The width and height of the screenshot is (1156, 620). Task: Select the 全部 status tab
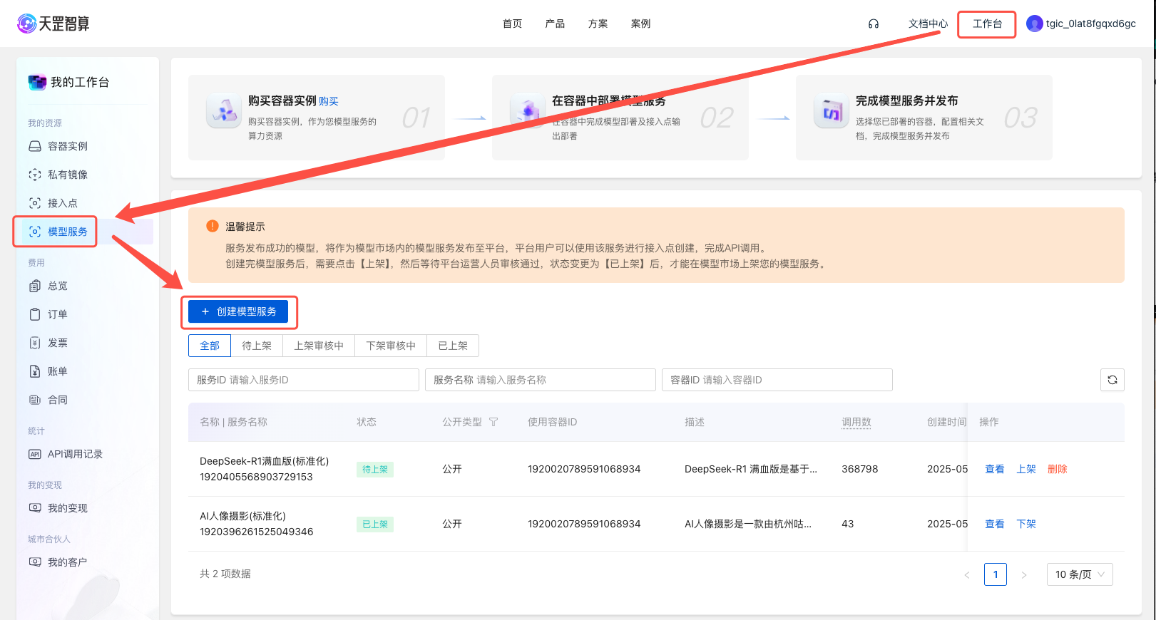[210, 346]
